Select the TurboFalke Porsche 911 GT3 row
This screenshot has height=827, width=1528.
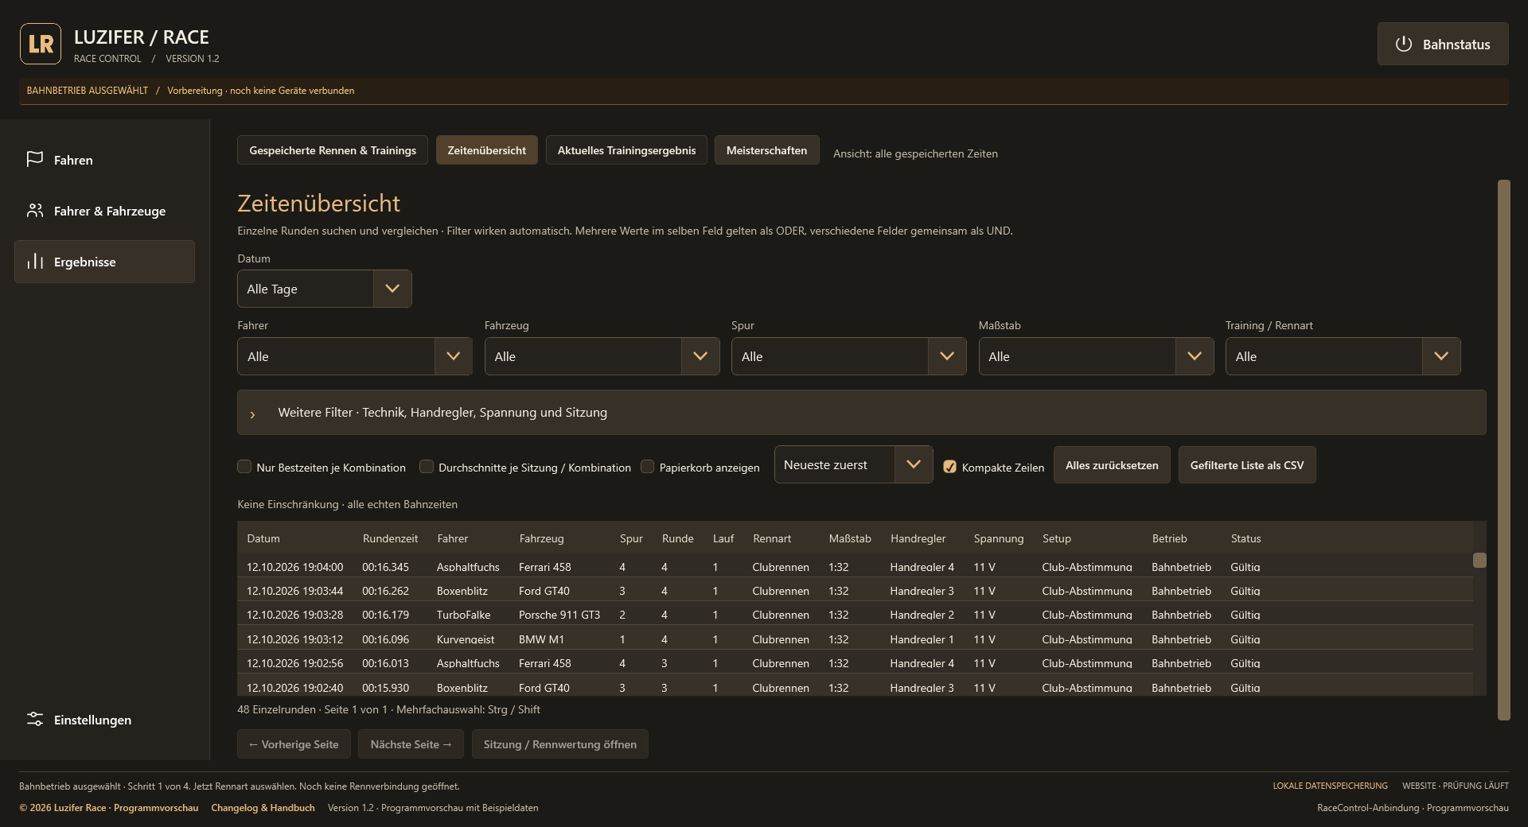pos(855,615)
